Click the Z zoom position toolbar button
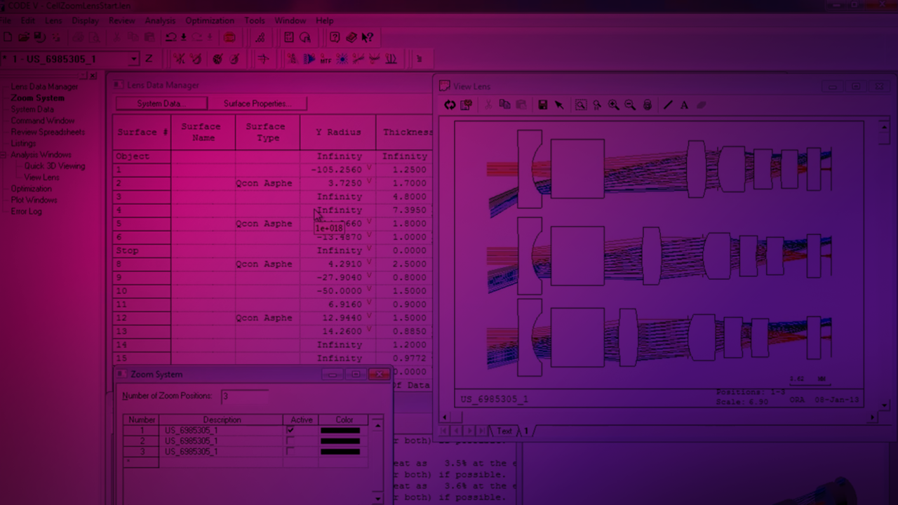Screen dimensions: 898x505 coord(149,60)
